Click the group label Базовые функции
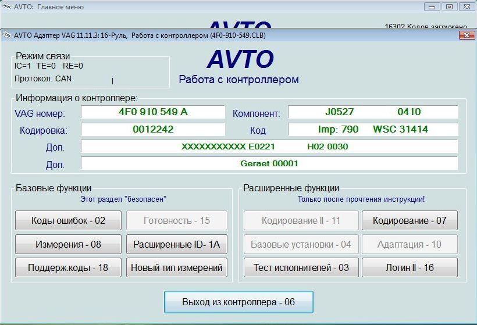 54,188
